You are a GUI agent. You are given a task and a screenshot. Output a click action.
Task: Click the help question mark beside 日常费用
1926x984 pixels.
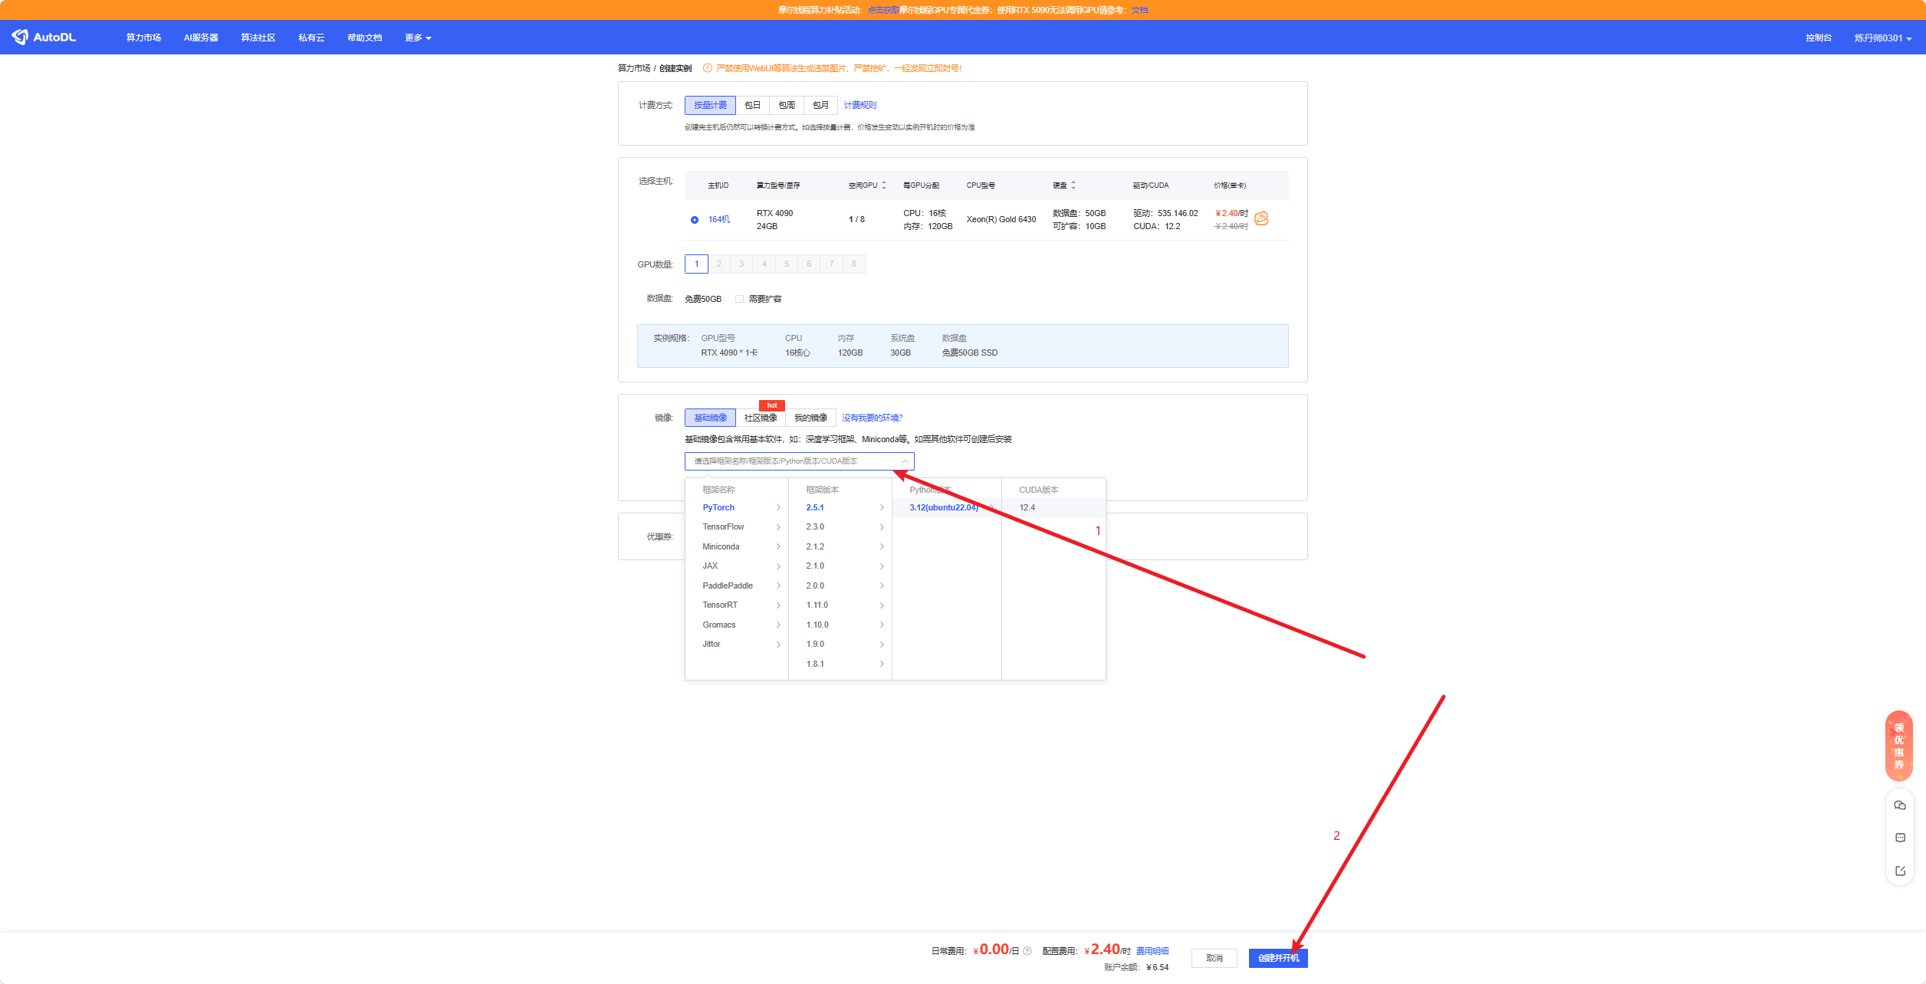1027,951
